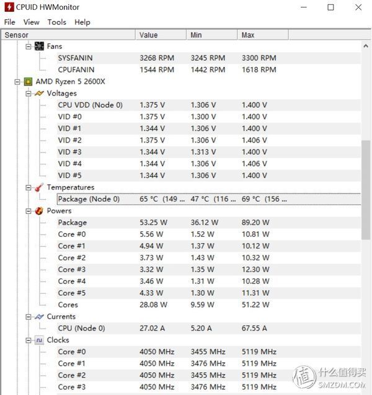
Task: Open the Tools menu
Action: (57, 22)
